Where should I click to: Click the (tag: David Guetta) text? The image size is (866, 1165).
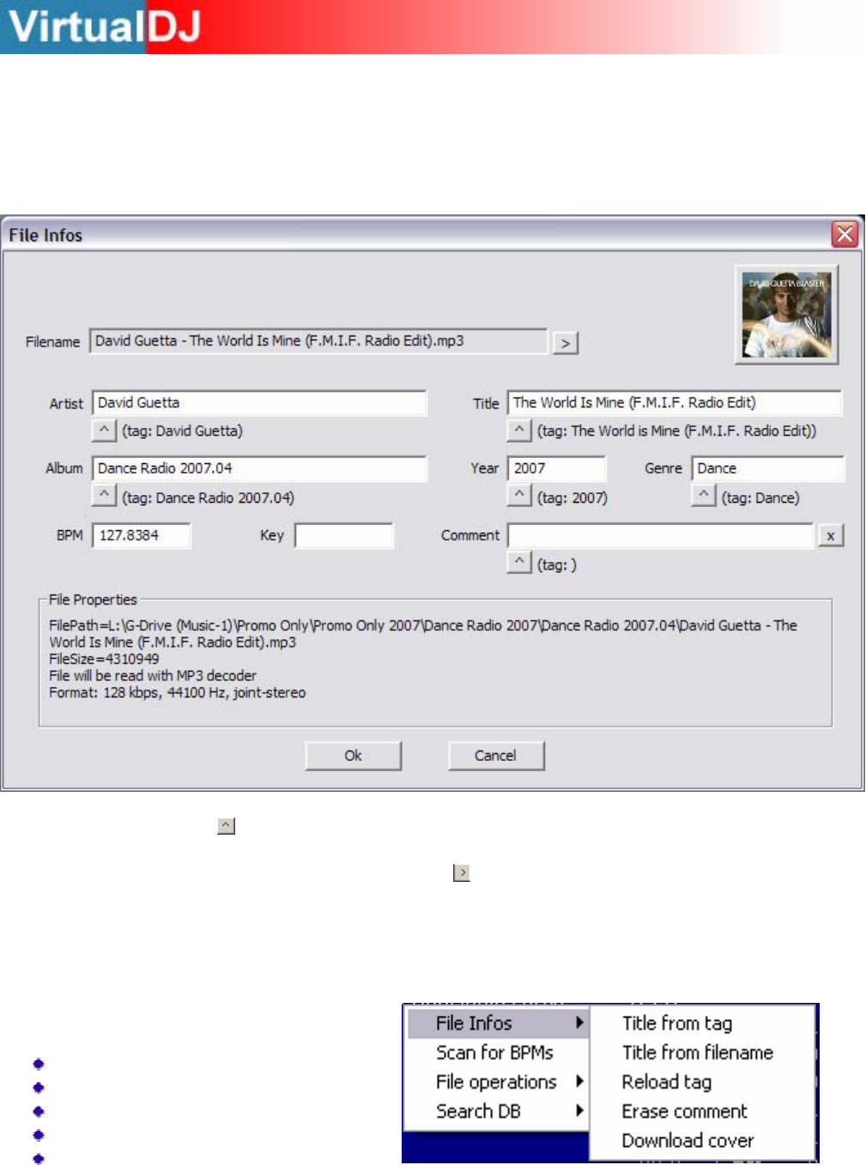point(183,431)
